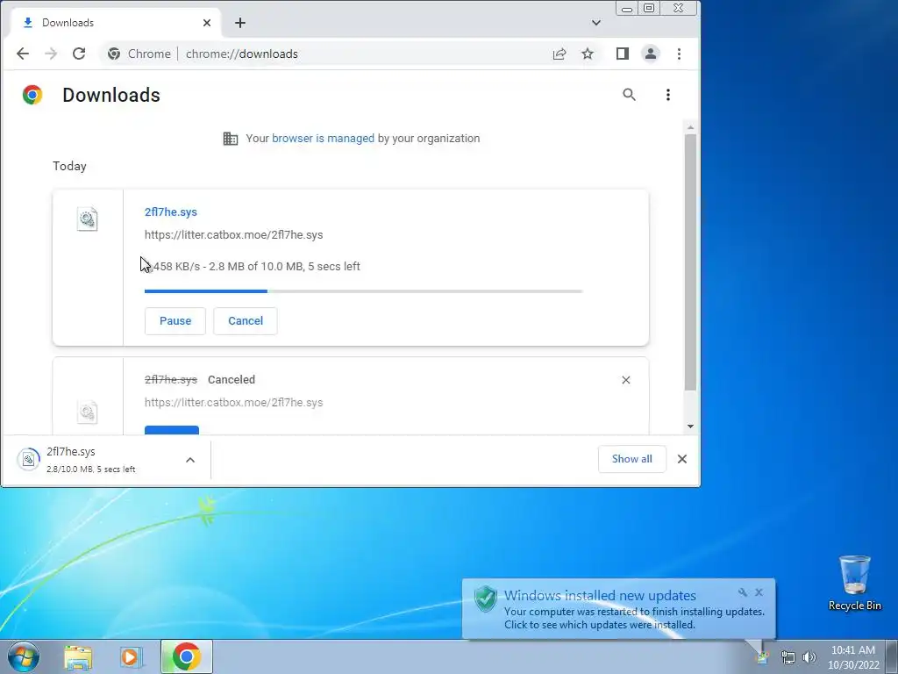898x674 pixels.
Task: Click Show all downloads button
Action: click(631, 459)
